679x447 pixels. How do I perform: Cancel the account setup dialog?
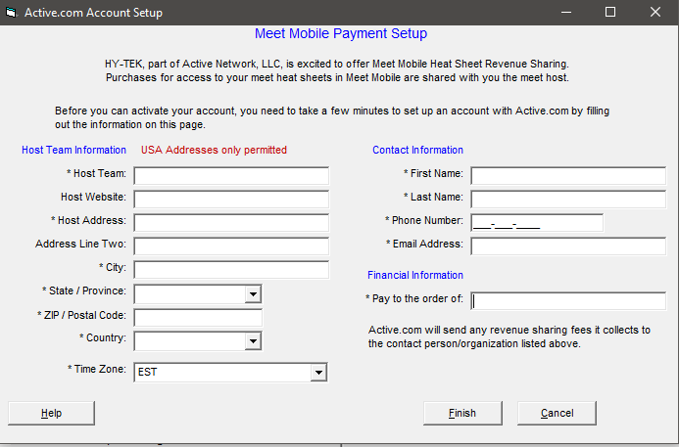tap(557, 414)
